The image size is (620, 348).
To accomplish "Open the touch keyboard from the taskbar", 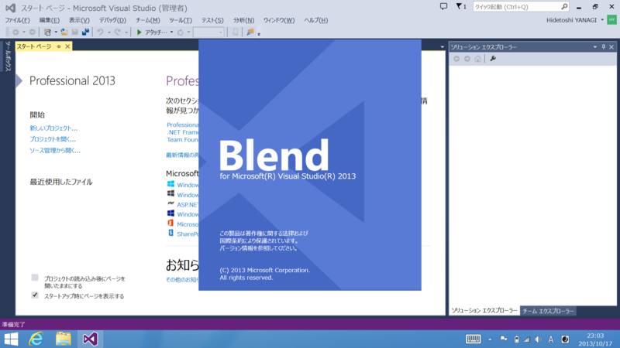I will tap(473, 339).
